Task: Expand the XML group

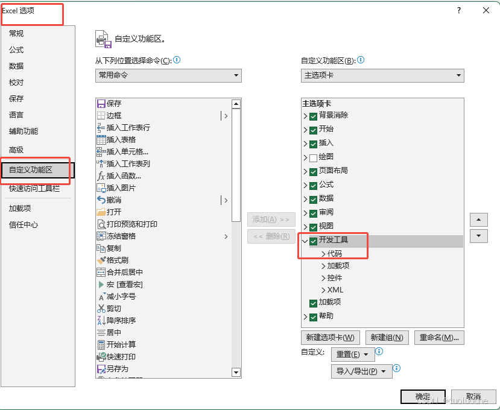Action: pos(323,290)
